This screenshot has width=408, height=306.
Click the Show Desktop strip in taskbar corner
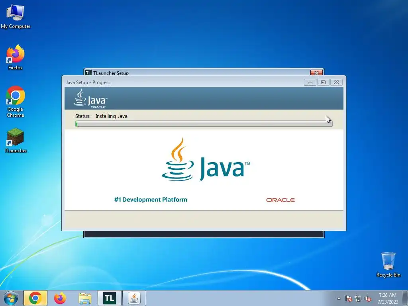pyautogui.click(x=406, y=298)
